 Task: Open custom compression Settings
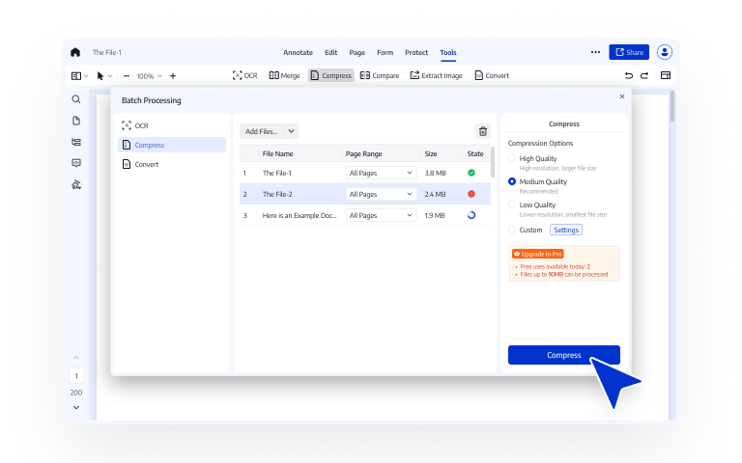pos(566,231)
